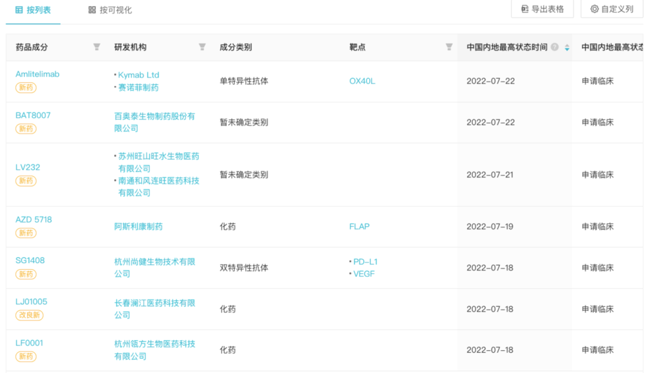Click the help icon beside 中国内地最高状态时间
645x373 pixels.
pyautogui.click(x=554, y=47)
